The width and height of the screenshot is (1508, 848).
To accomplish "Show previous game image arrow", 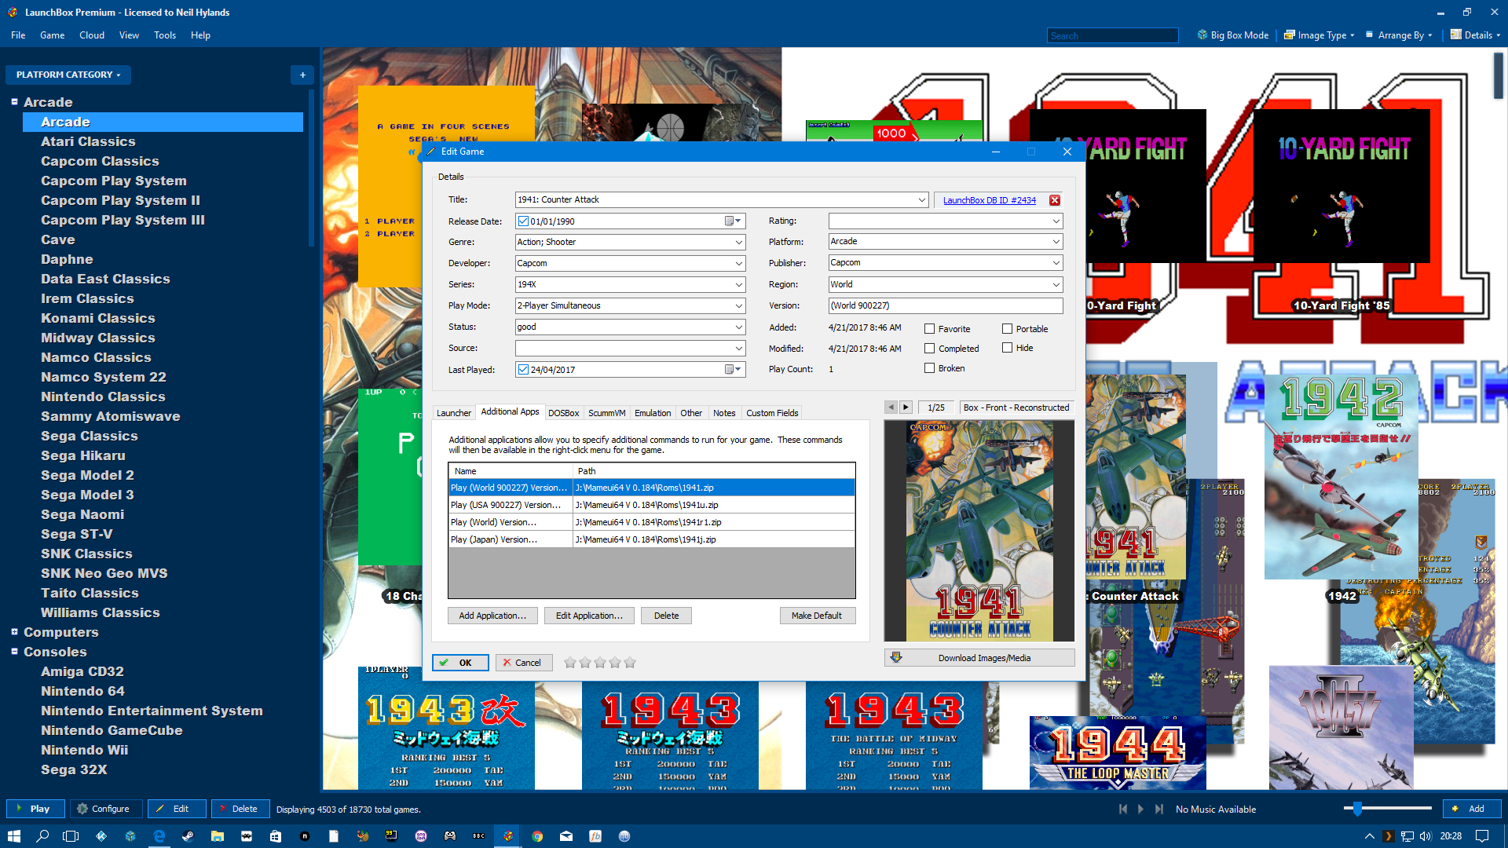I will [x=891, y=408].
